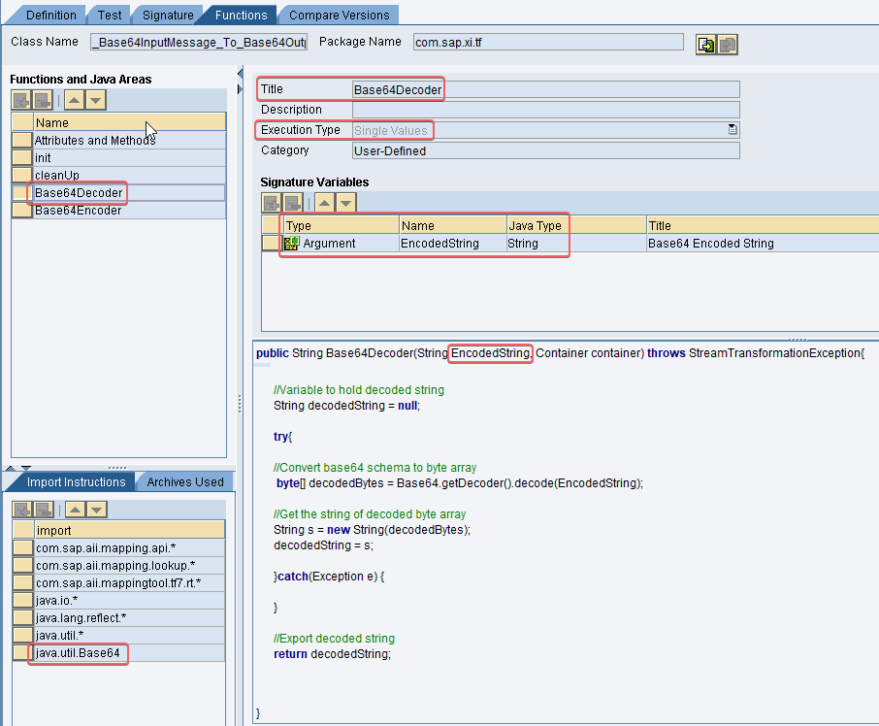Click the String Java Type cell
This screenshot has width=879, height=726.
576,244
